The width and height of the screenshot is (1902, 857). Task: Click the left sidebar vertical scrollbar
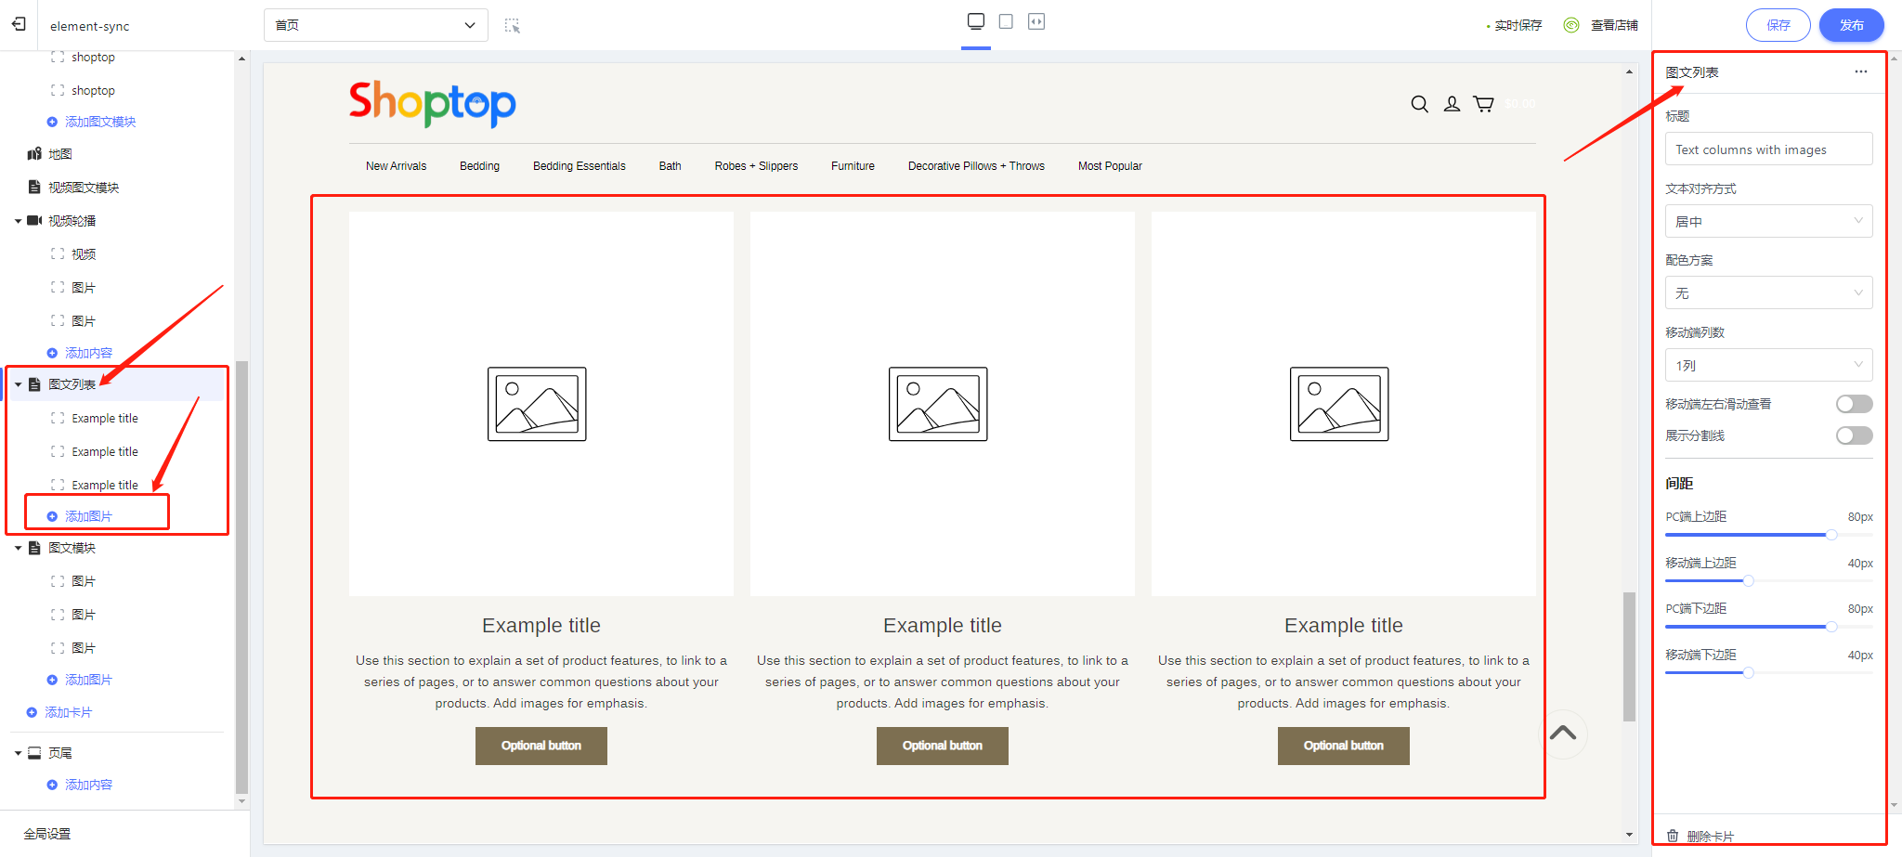(242, 576)
